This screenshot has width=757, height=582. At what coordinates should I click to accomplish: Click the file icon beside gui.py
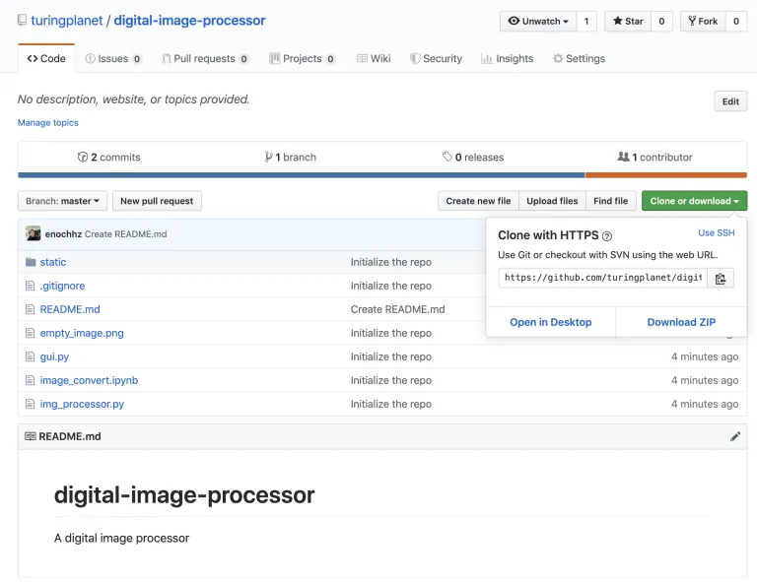pos(30,356)
